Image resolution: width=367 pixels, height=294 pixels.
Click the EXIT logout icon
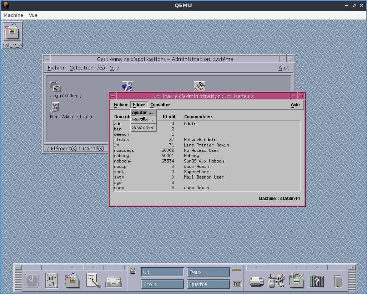(237, 284)
